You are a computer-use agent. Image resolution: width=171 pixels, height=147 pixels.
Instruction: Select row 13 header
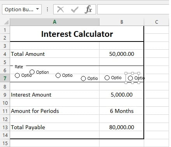tap(5, 127)
